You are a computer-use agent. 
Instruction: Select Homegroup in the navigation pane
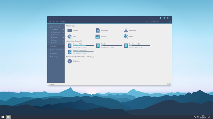pyautogui.click(x=56, y=57)
